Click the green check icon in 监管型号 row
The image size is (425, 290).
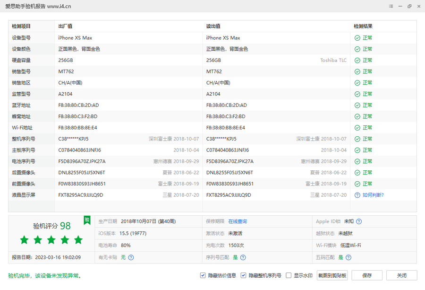click(x=357, y=94)
